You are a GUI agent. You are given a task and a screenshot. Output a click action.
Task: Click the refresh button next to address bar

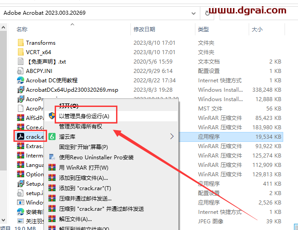207,13
